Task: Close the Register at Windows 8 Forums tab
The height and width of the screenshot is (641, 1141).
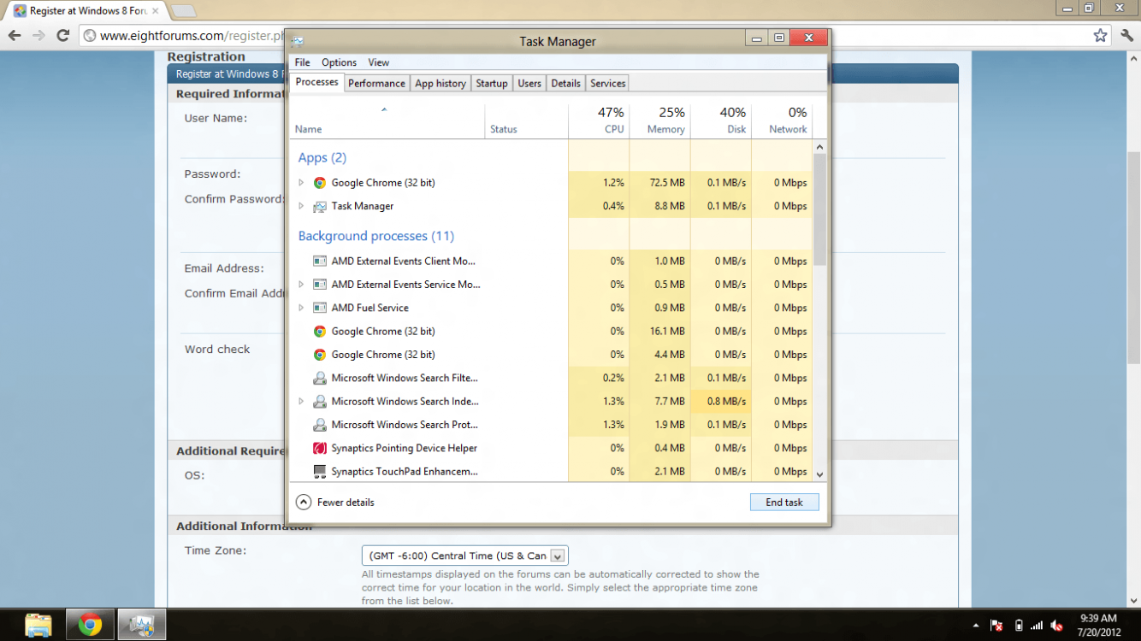Action: pyautogui.click(x=155, y=11)
